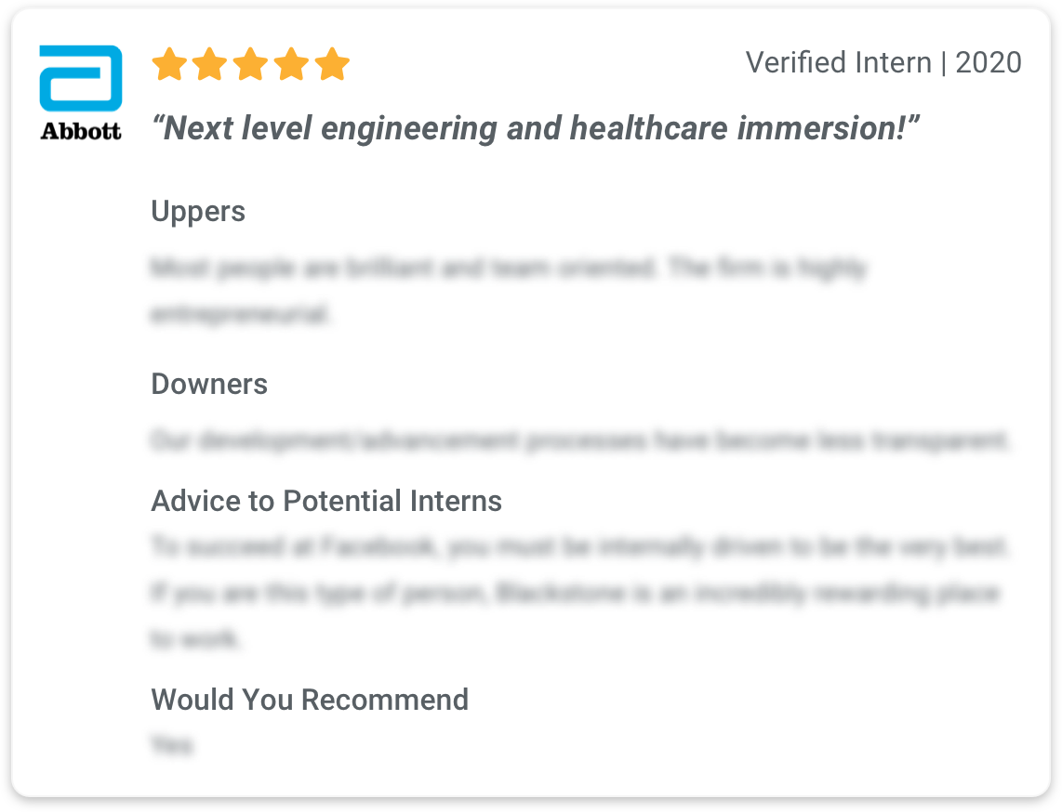Image resolution: width=1062 pixels, height=812 pixels.
Task: Click the second rating star
Action: pyautogui.click(x=210, y=64)
